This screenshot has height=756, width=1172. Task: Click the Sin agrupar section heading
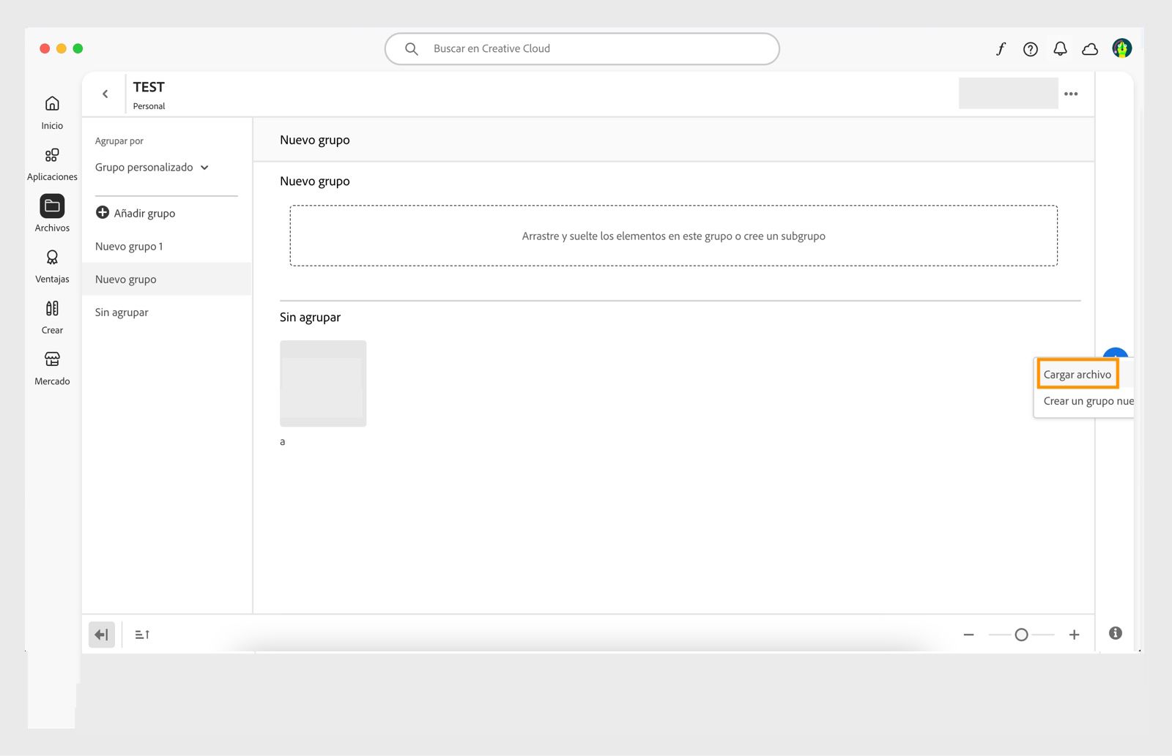[x=310, y=317]
